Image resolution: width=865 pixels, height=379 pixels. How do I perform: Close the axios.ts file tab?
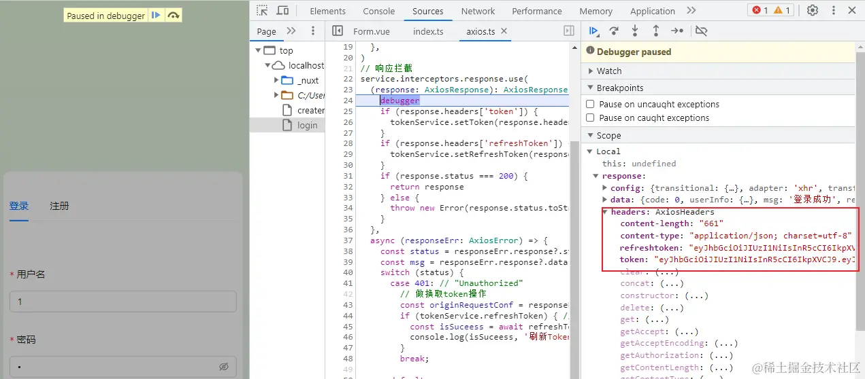[504, 31]
